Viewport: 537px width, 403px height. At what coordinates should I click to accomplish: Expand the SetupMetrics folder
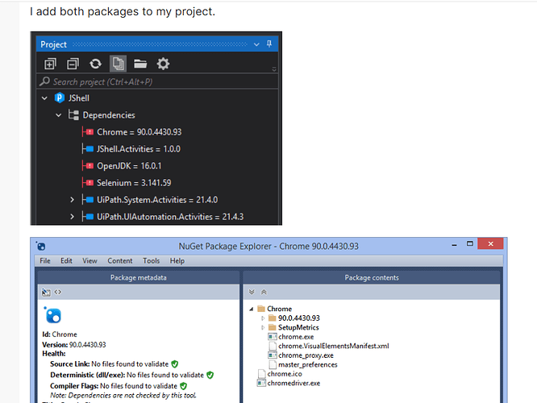(263, 328)
